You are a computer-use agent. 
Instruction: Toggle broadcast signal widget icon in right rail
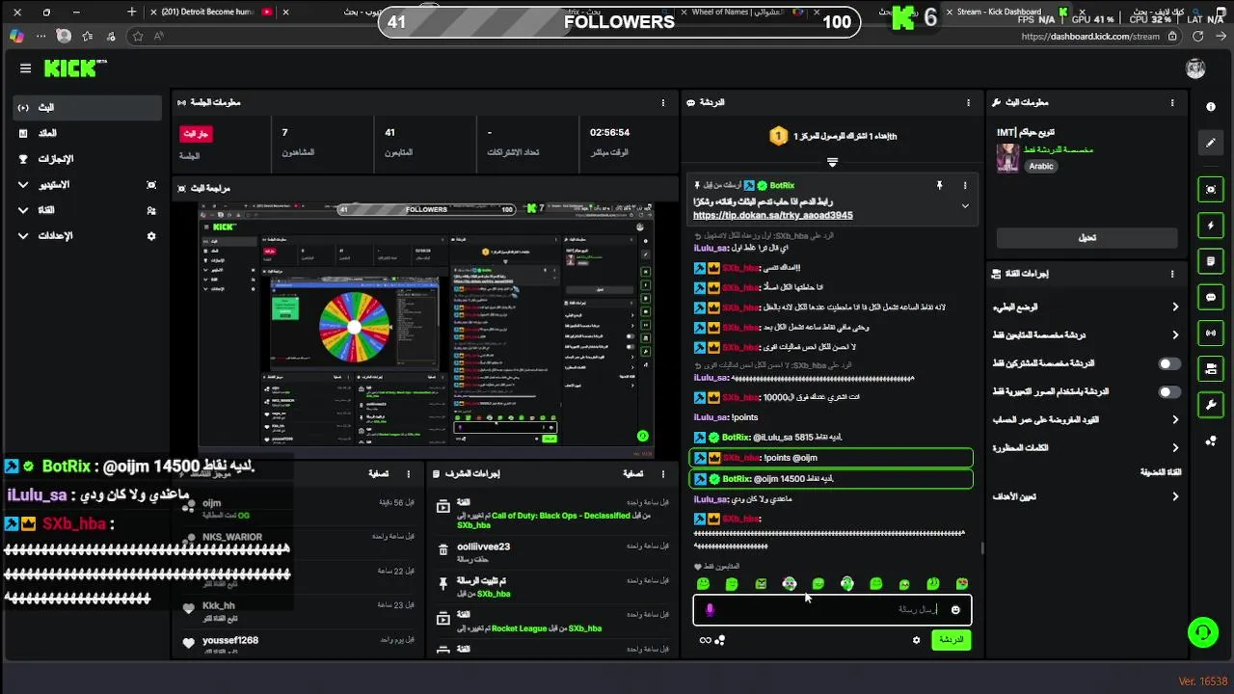pyautogui.click(x=1211, y=333)
